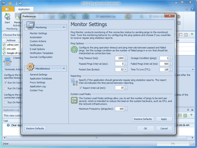This screenshot has height=148, width=197.
Task: Click the Cancel button
Action: (164, 129)
